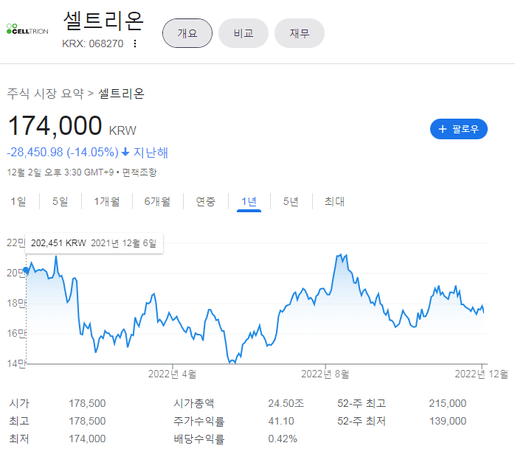This screenshot has width=515, height=454.
Task: Click the 52-주 최고 value 215,000
Action: [x=448, y=403]
